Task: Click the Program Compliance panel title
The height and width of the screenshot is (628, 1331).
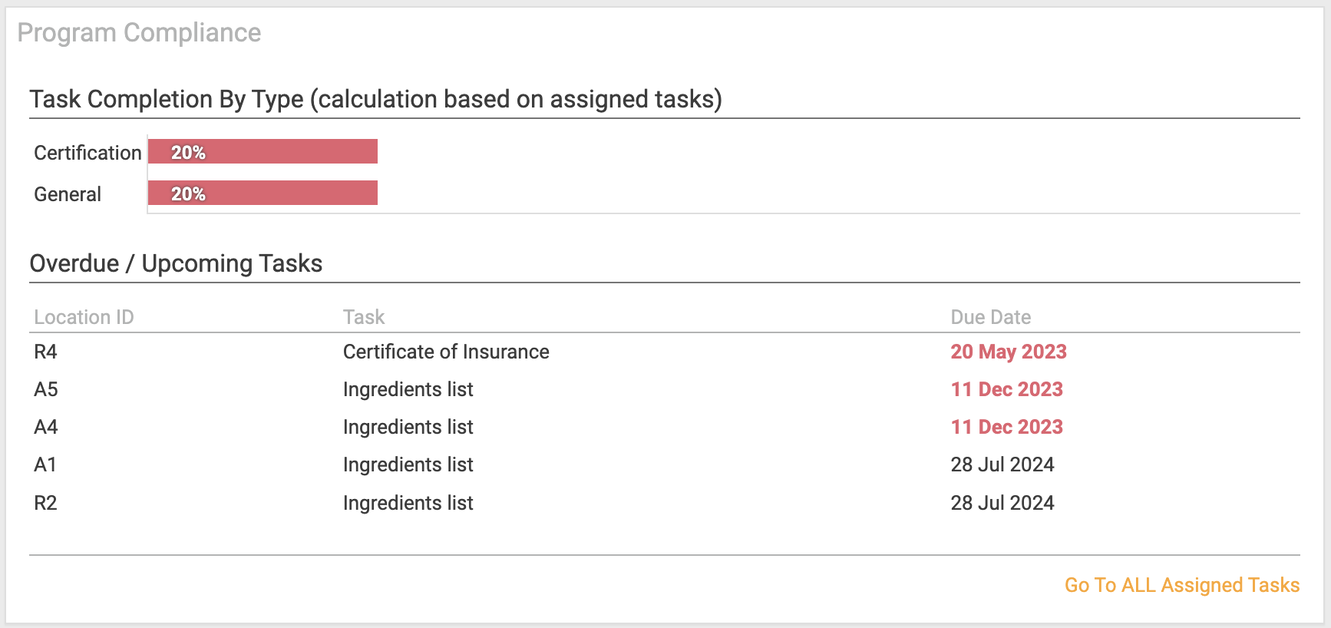Action: pos(139,33)
